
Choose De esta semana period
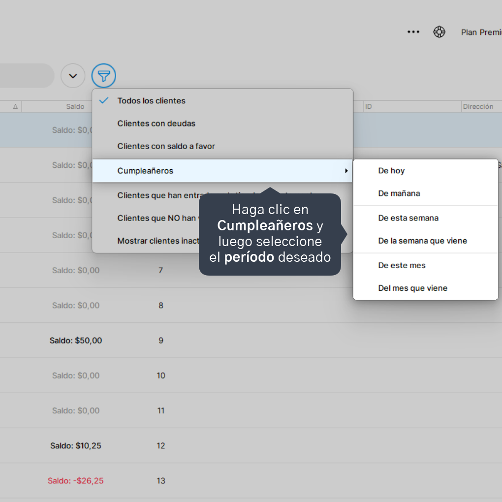[x=426, y=218]
